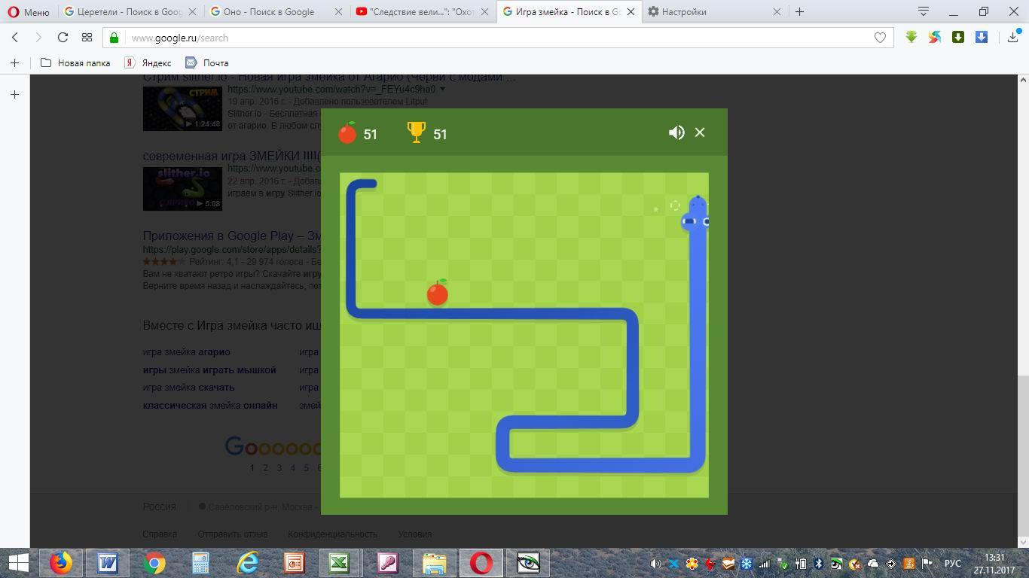Open the Отправить отзыв footer link
This screenshot has height=578, width=1029.
coord(233,534)
